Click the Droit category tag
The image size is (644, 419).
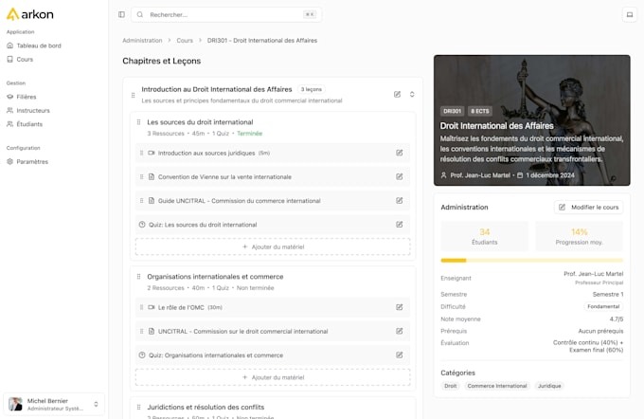[x=450, y=386]
